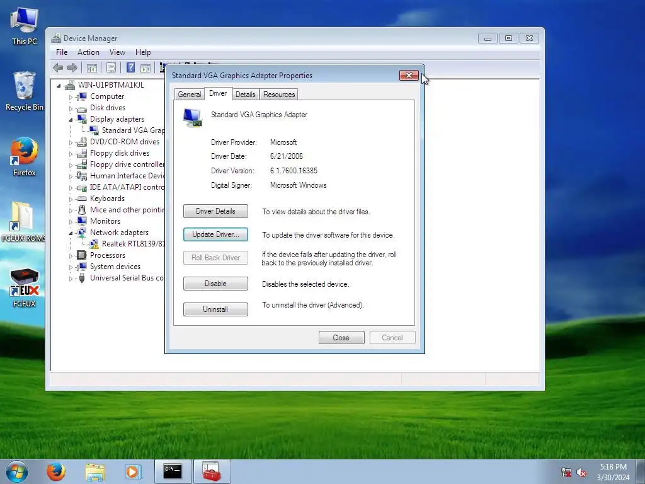Screen dimensions: 645x484
Task: Collapse the WIN-U1PBTMA1KJL root node
Action: click(x=59, y=86)
